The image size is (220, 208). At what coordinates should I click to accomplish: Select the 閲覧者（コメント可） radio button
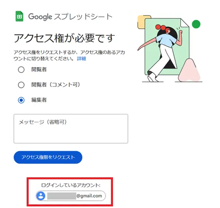pos(21,85)
